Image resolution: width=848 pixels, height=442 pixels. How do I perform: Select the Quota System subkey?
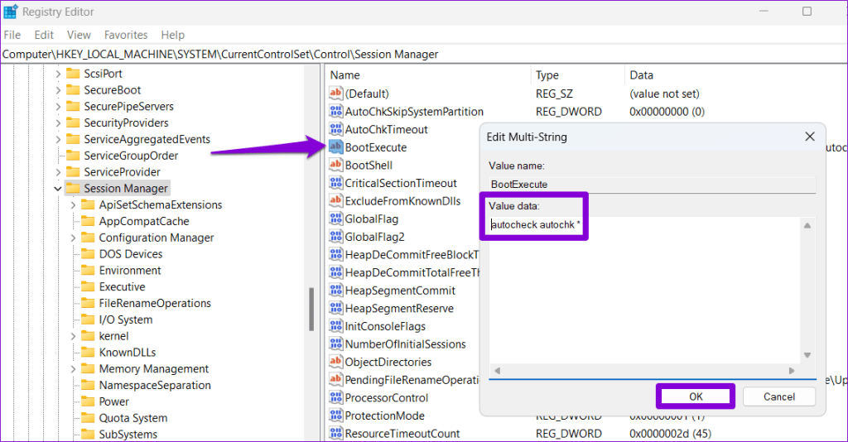click(133, 418)
